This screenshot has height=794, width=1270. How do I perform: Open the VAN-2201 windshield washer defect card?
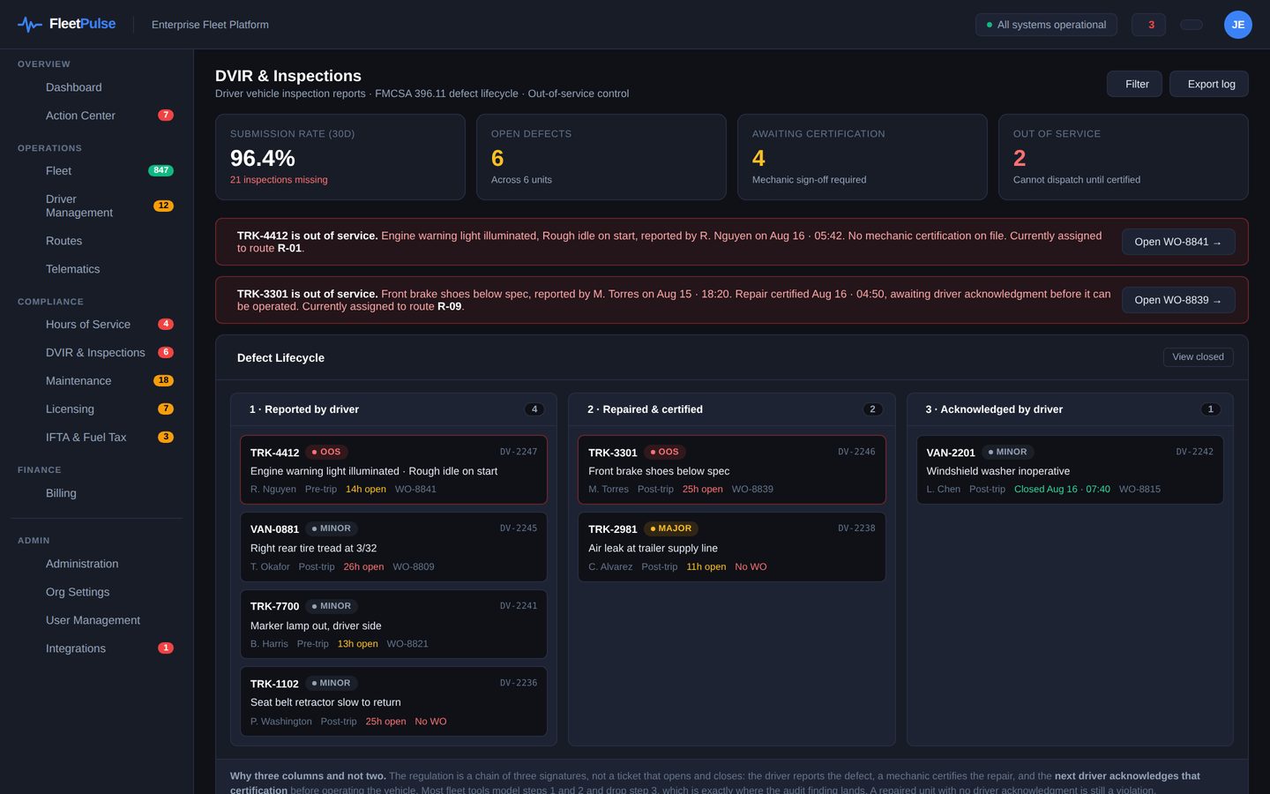pyautogui.click(x=1070, y=470)
